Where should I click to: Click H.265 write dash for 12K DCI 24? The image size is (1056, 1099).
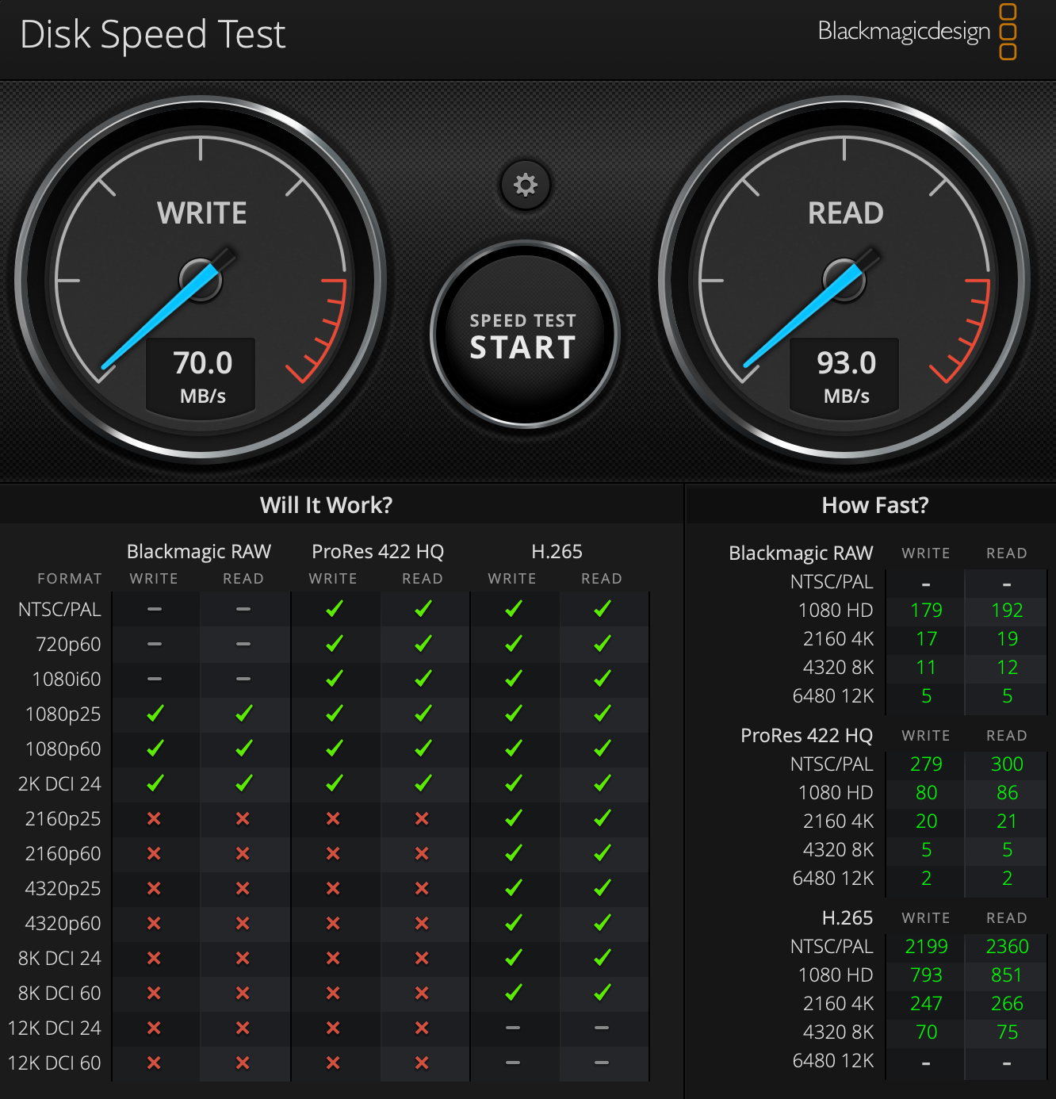(513, 1028)
